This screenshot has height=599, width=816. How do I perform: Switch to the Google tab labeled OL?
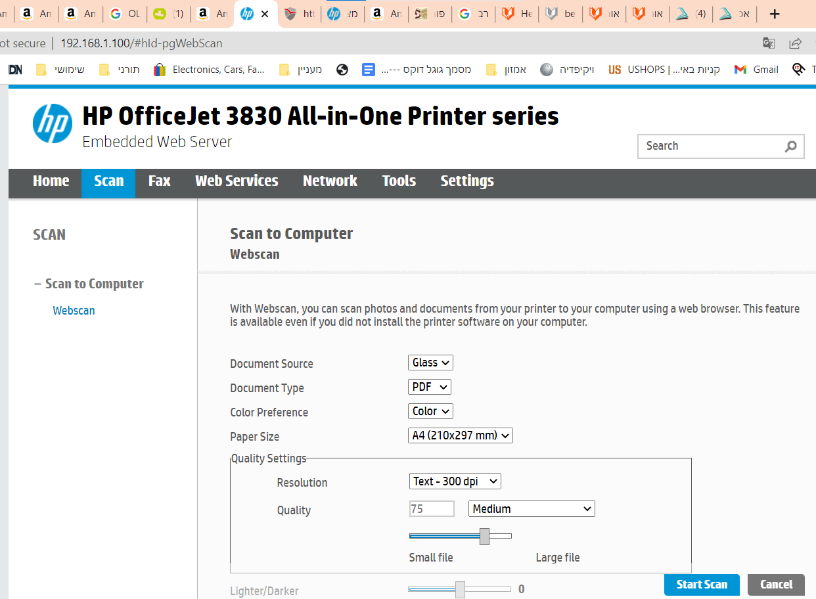point(124,14)
